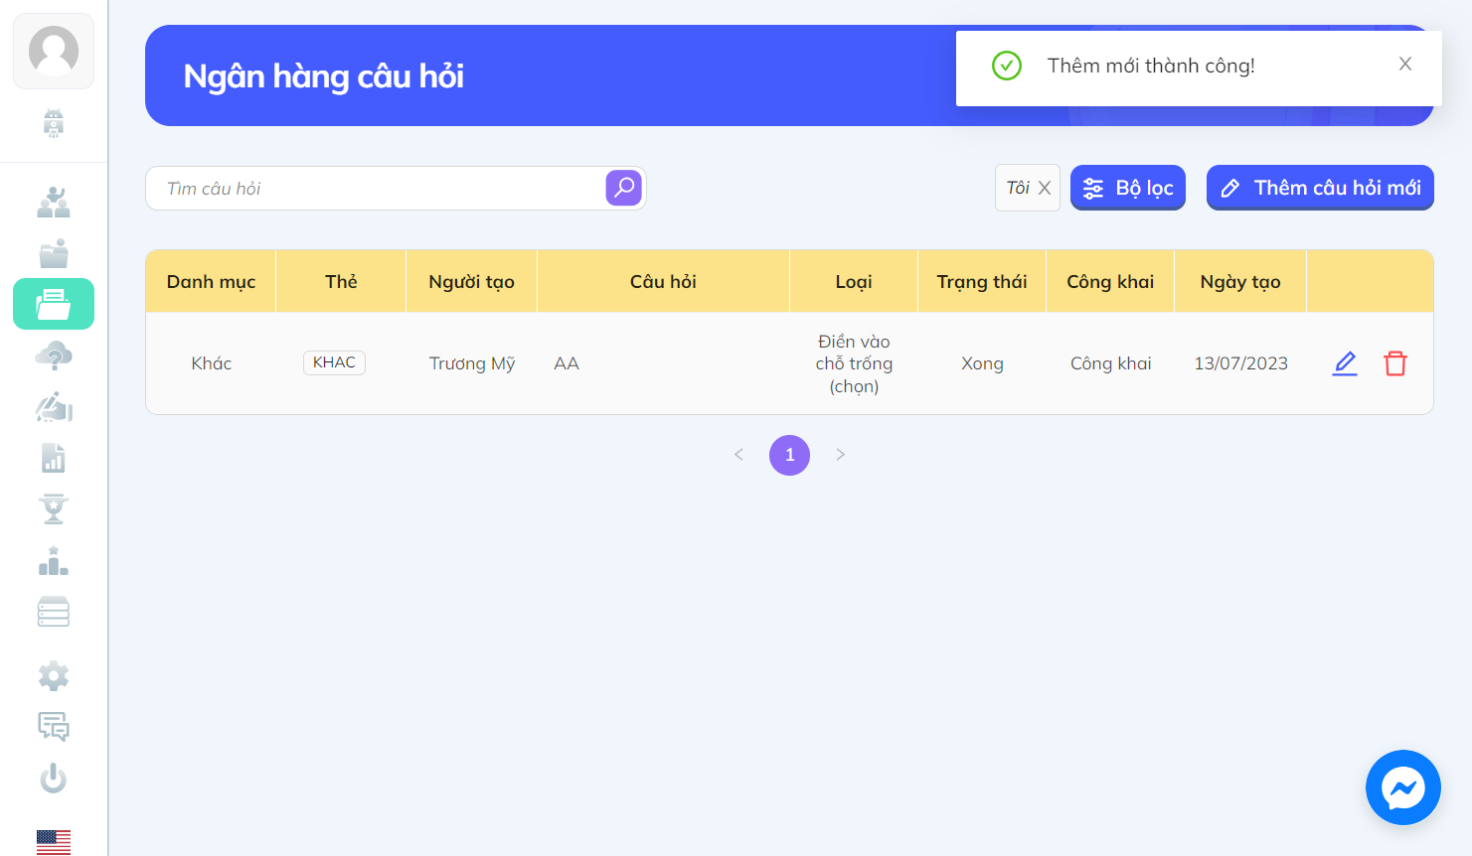Viewport: 1472px width, 856px height.
Task: Delete the AA question with trash icon
Action: (x=1395, y=363)
